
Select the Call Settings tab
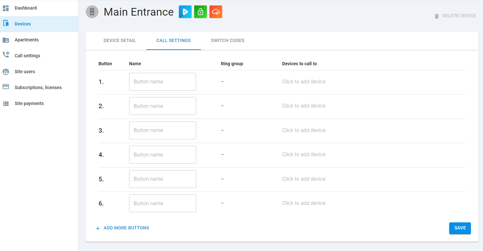173,40
